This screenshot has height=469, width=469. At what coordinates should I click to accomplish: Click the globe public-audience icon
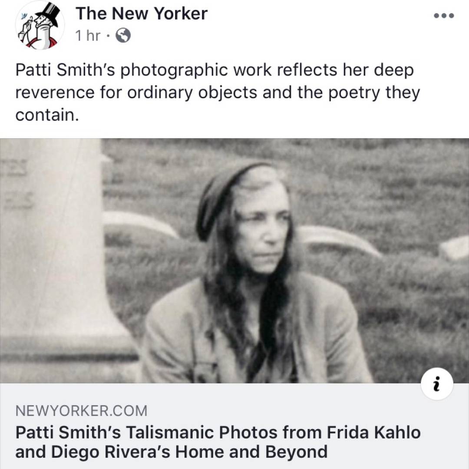pos(123,36)
